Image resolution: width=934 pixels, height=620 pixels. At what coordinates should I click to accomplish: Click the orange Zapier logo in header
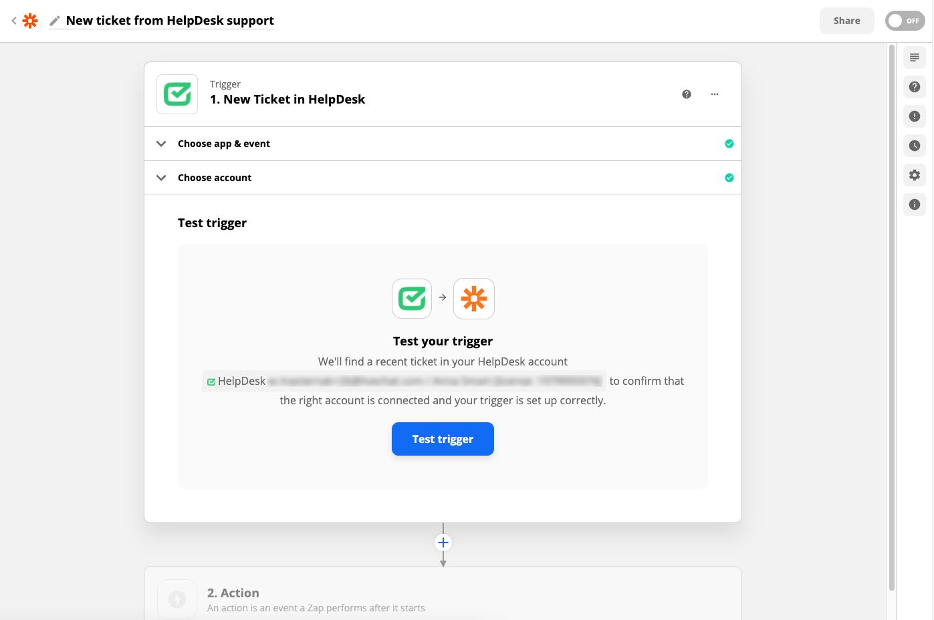pyautogui.click(x=30, y=21)
